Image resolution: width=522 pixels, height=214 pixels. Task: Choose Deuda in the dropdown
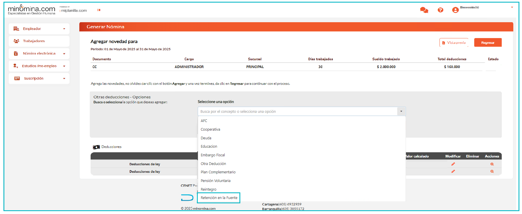tap(302, 138)
